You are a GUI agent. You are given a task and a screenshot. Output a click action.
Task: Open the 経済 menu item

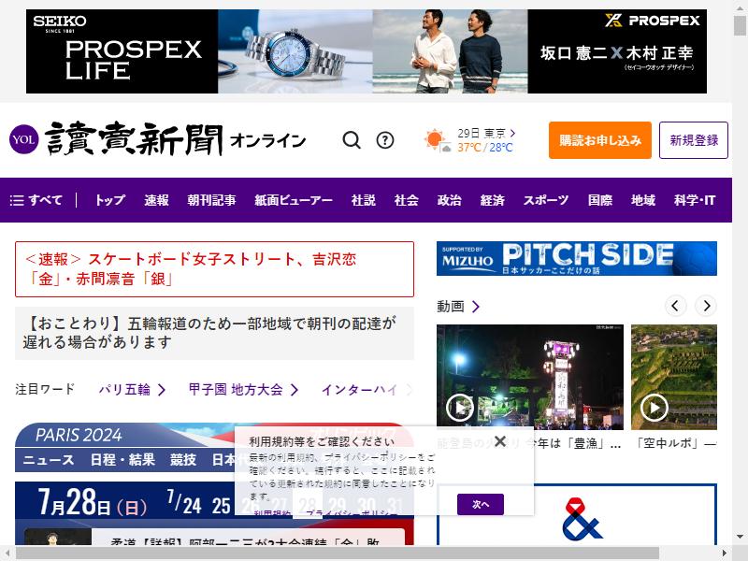tap(493, 200)
